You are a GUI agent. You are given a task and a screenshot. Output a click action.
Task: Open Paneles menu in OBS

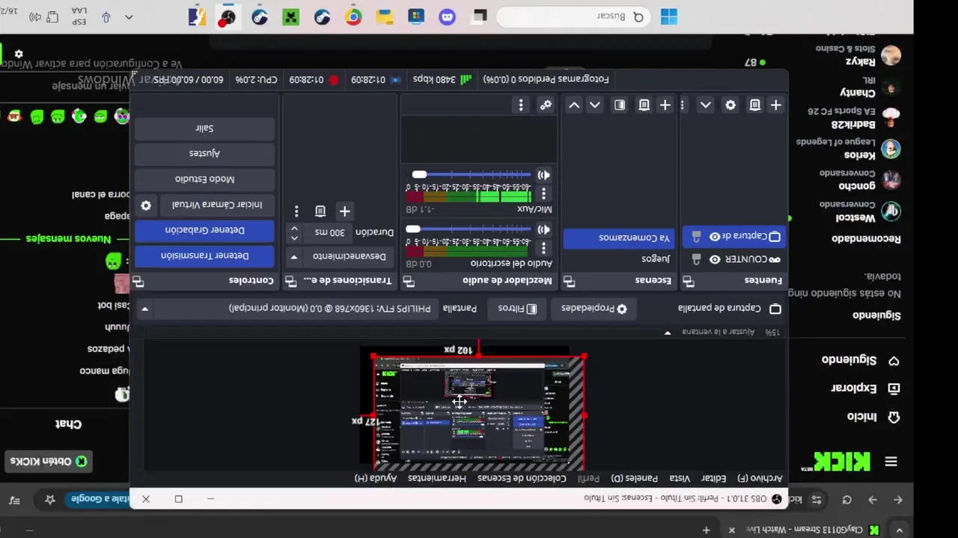[635, 478]
